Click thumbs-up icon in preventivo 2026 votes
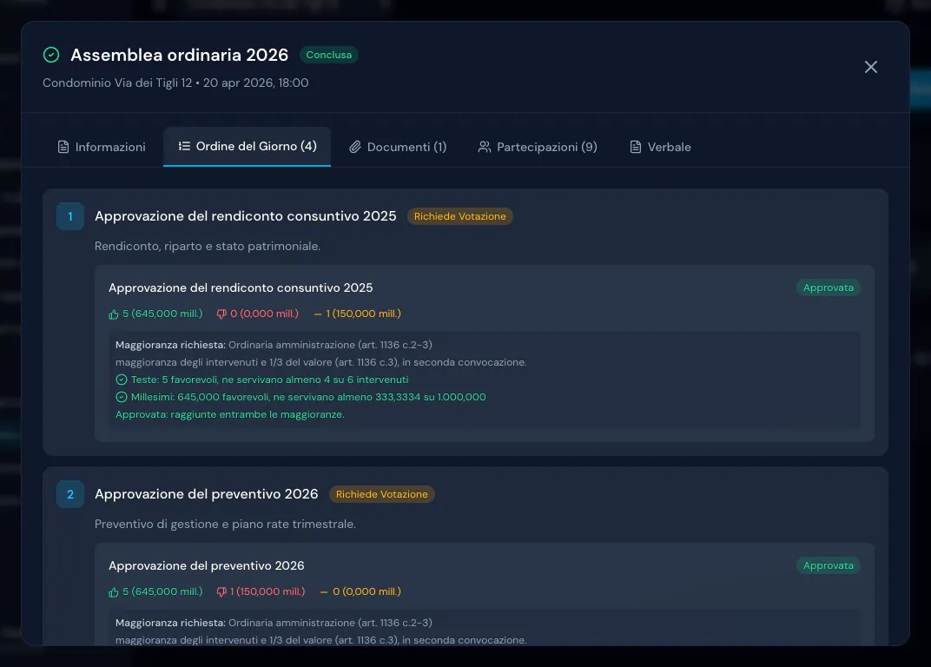Viewport: 931px width, 667px height. [x=114, y=592]
